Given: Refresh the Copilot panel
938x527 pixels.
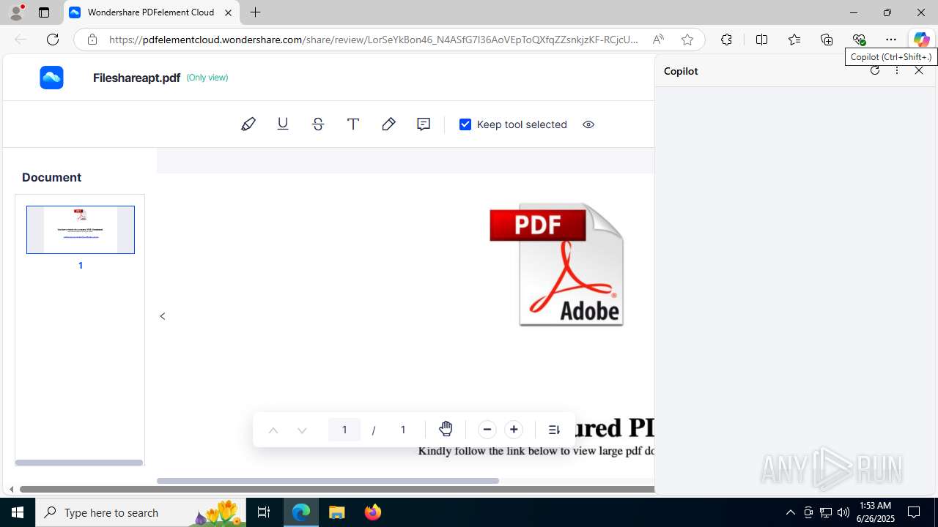Looking at the screenshot, I should [x=875, y=71].
